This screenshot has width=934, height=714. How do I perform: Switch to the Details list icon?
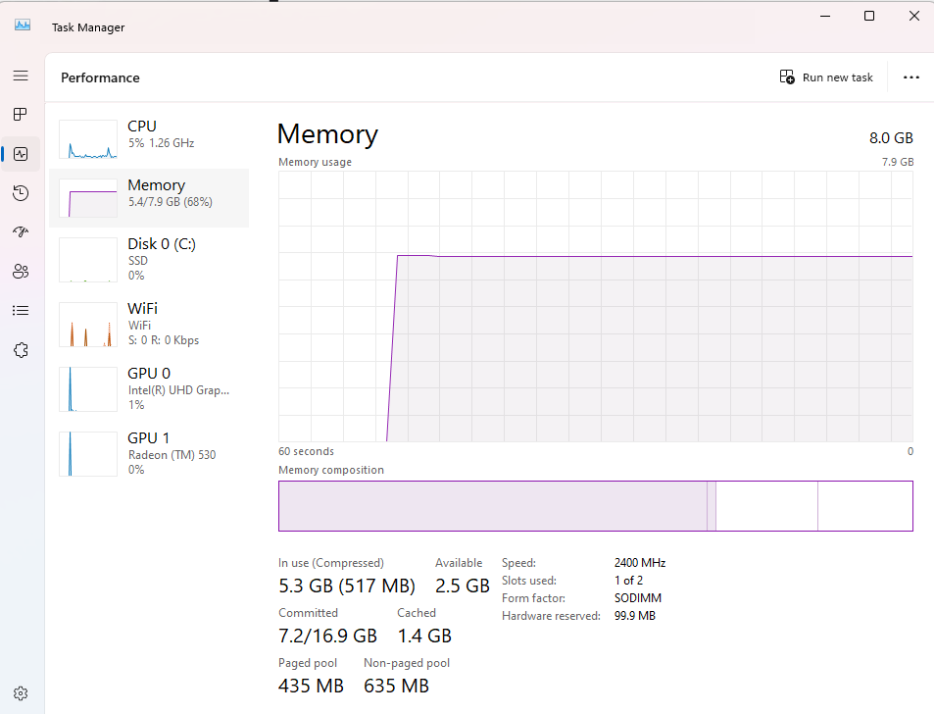pyautogui.click(x=21, y=311)
